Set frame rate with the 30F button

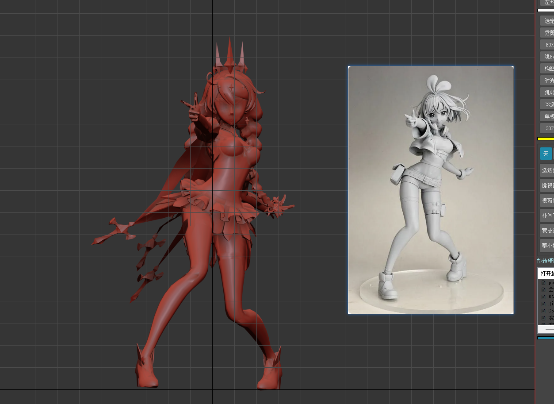(547, 128)
